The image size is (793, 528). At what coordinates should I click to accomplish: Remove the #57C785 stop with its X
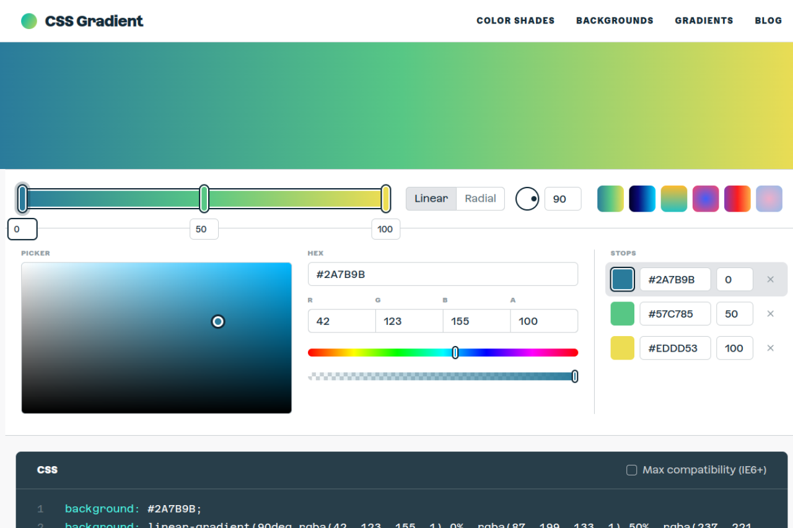pos(771,314)
